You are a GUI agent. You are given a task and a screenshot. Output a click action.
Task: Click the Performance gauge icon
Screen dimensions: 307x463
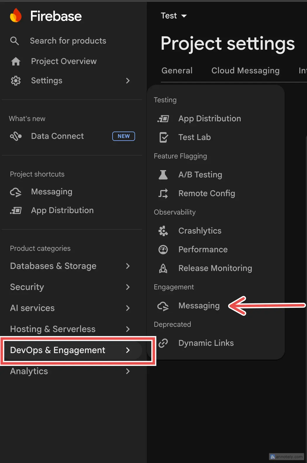[x=163, y=250]
